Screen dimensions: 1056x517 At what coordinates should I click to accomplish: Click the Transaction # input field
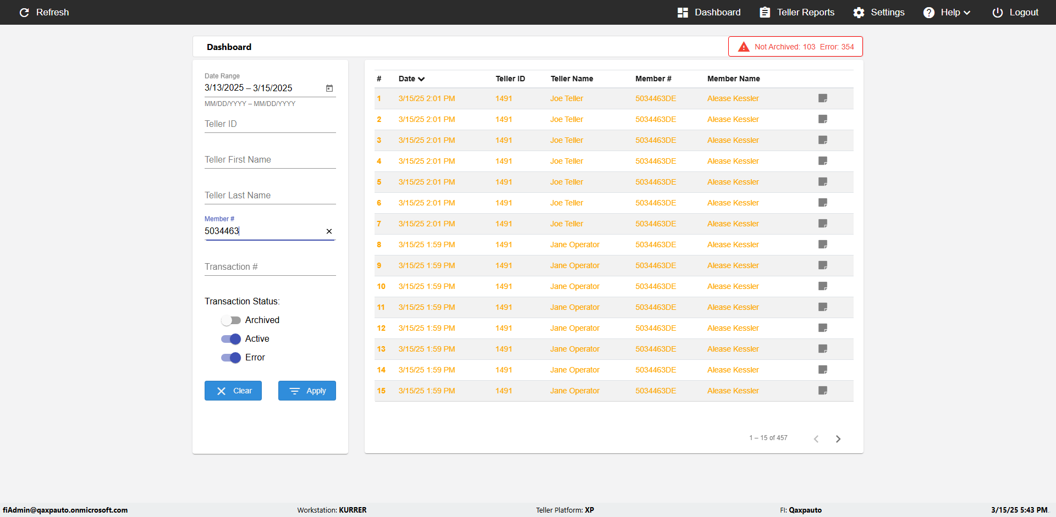point(269,267)
